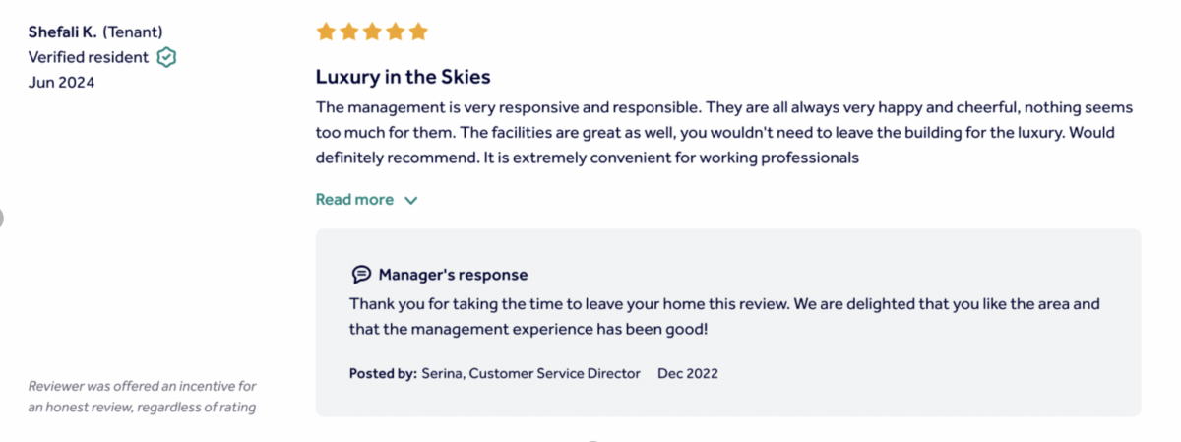Click the first gold rating star
The height and width of the screenshot is (442, 1181).
point(326,32)
